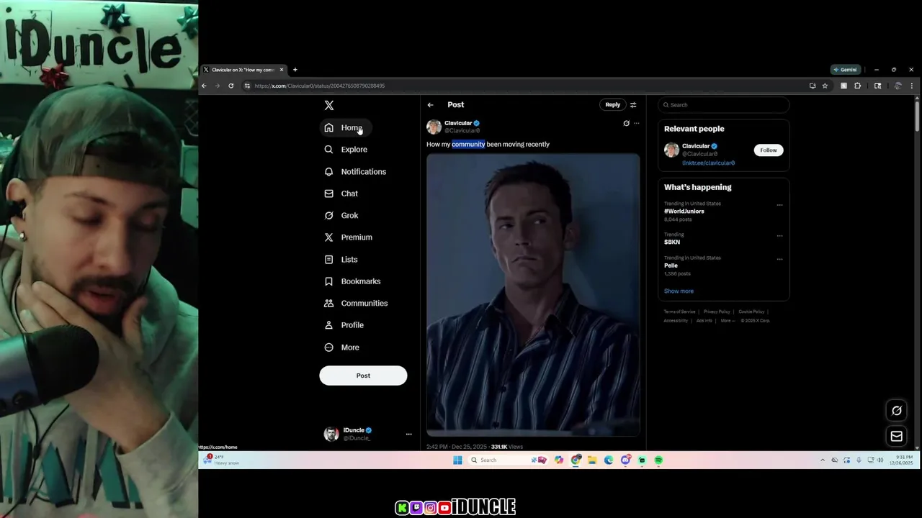Open the floating Grok button

tap(897, 411)
